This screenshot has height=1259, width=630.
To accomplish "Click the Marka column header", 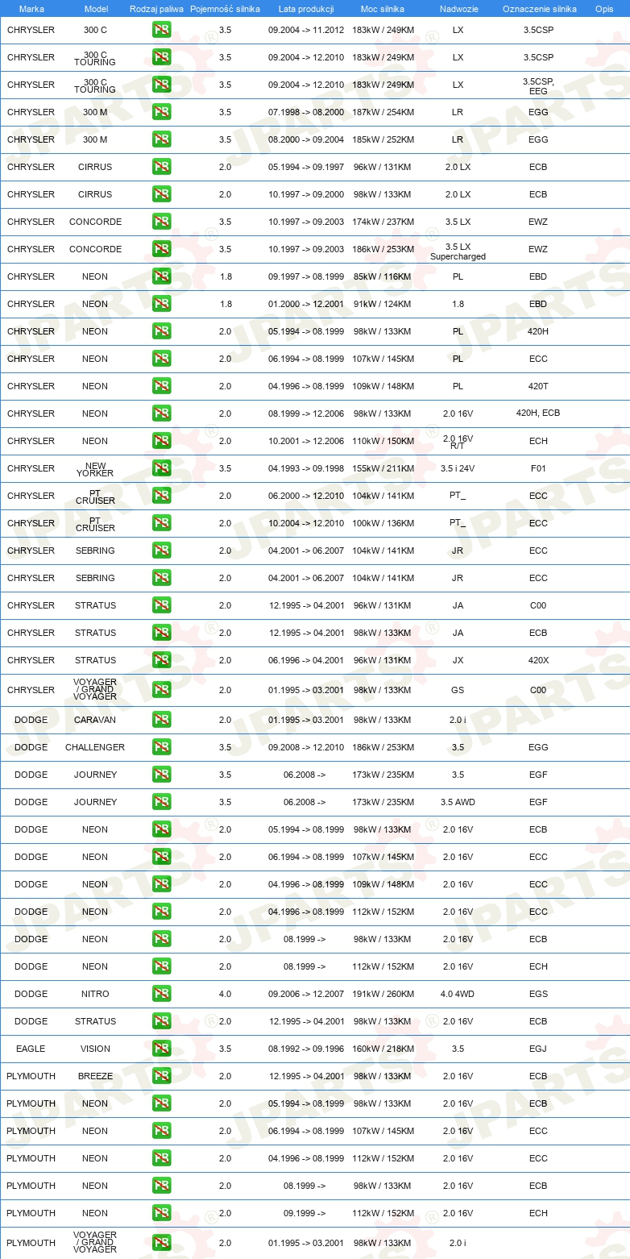I will point(31,9).
